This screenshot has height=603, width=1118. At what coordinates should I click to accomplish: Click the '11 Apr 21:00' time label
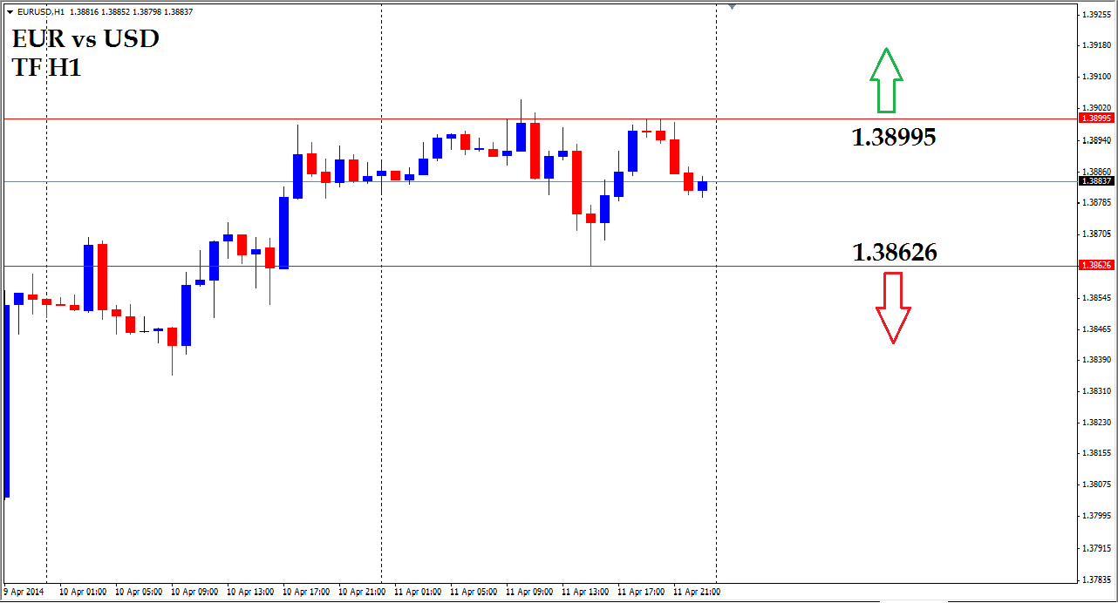(x=696, y=592)
